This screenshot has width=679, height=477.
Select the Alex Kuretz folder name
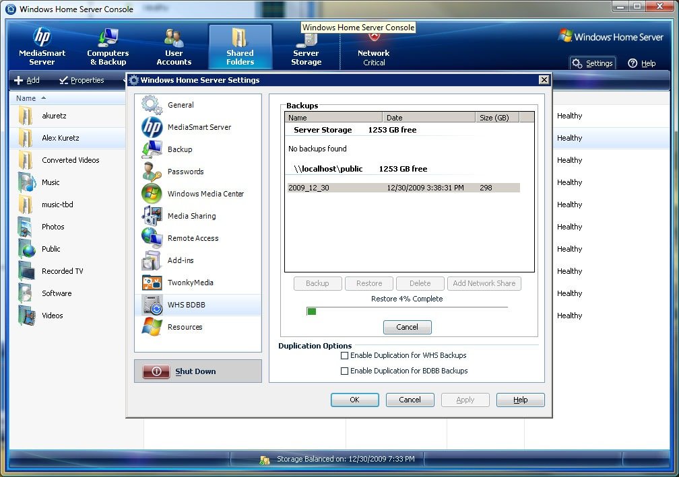pyautogui.click(x=61, y=138)
